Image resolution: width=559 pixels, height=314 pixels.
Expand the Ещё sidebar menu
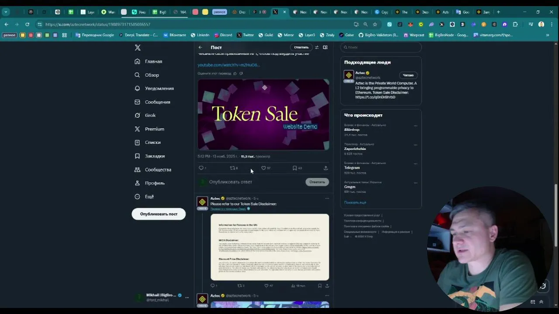[x=144, y=197]
